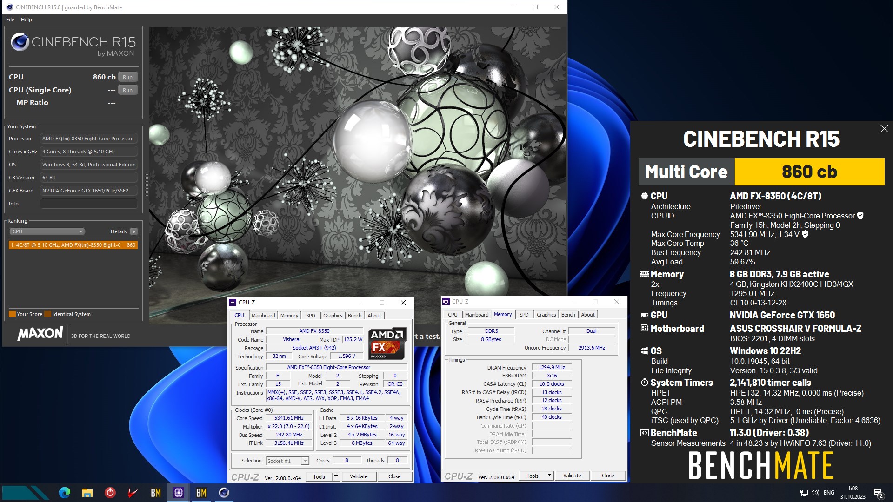Click the Cinebench R15 logo sphere icon
This screenshot has width=893, height=502.
click(20, 42)
